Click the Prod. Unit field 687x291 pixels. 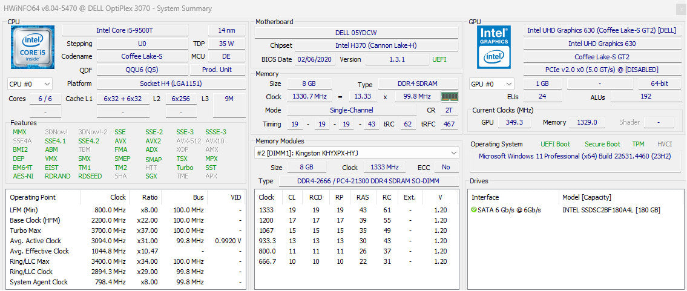pos(217,70)
